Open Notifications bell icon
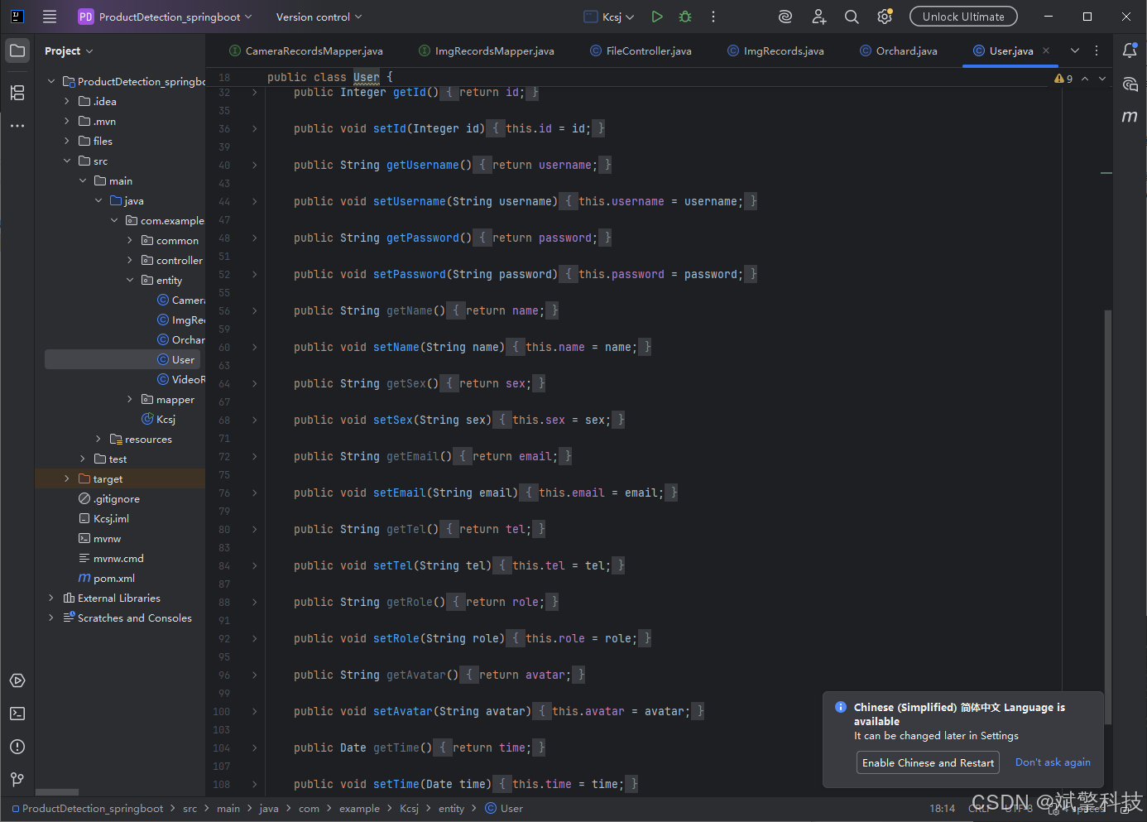 point(1130,50)
